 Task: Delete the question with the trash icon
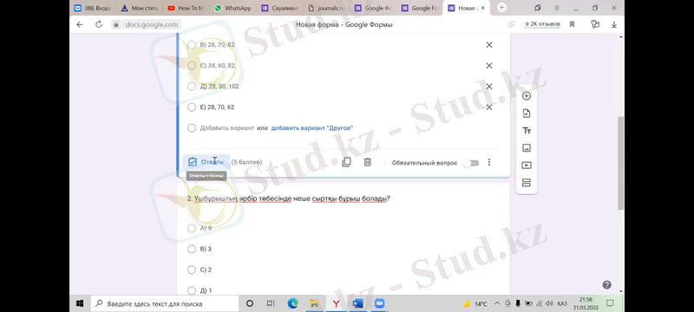pyautogui.click(x=367, y=162)
